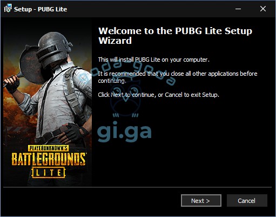This screenshot has width=276, height=217.
Task: Exit setup with the Cancel button
Action: coord(247,201)
